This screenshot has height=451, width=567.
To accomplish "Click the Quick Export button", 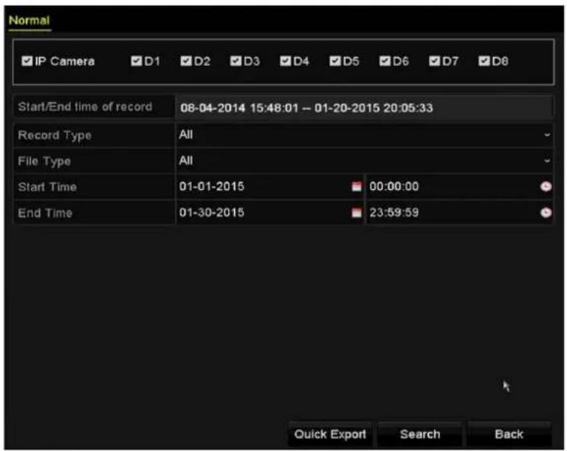I will (330, 434).
